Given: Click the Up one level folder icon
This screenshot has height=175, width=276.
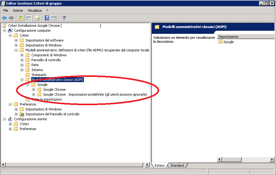Looking at the screenshot, I should pyautogui.click(x=21, y=18).
